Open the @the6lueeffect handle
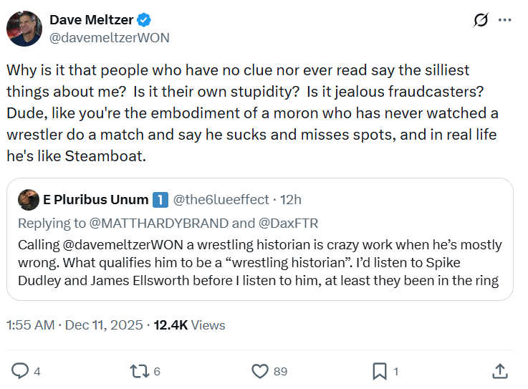 coord(221,199)
